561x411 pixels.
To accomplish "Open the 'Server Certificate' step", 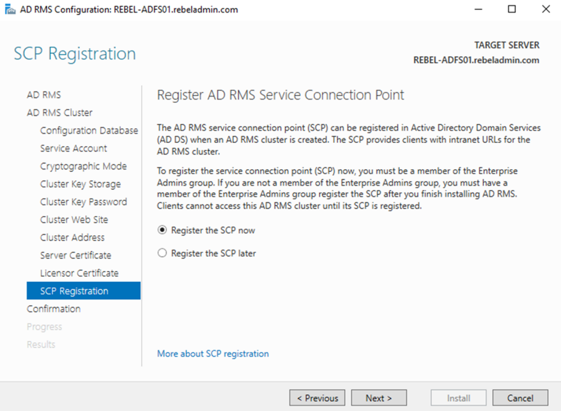I will pyautogui.click(x=76, y=255).
